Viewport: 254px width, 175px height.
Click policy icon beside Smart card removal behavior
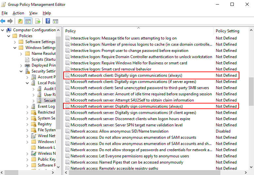pos(67,69)
